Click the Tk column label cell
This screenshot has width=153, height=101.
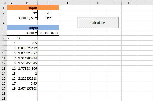(27, 38)
